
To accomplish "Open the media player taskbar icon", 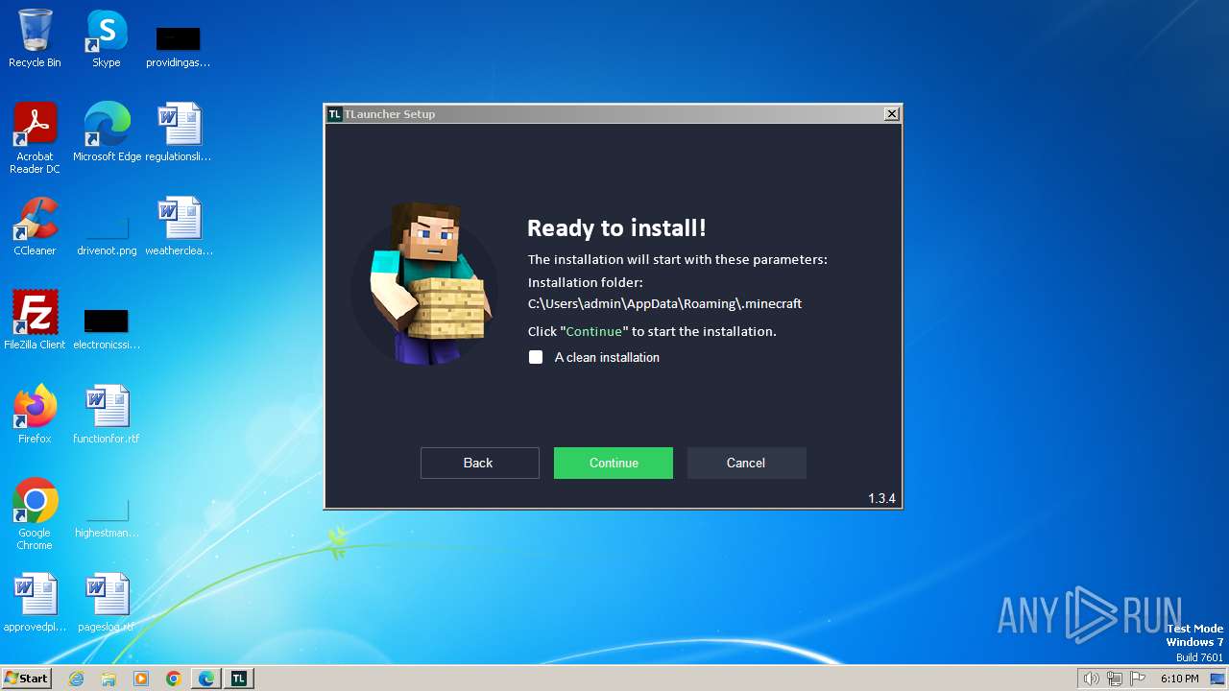I will (x=141, y=679).
